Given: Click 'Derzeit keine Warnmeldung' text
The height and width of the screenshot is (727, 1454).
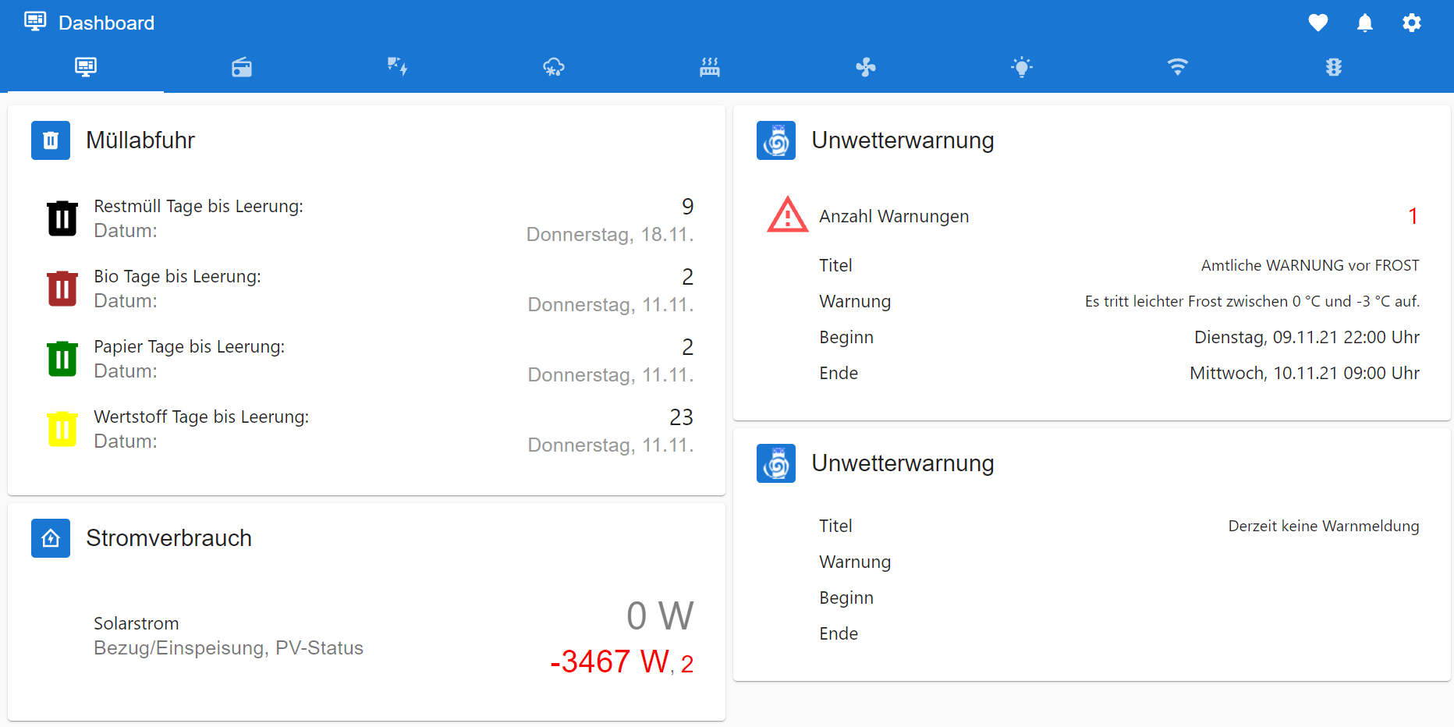Looking at the screenshot, I should (1324, 526).
